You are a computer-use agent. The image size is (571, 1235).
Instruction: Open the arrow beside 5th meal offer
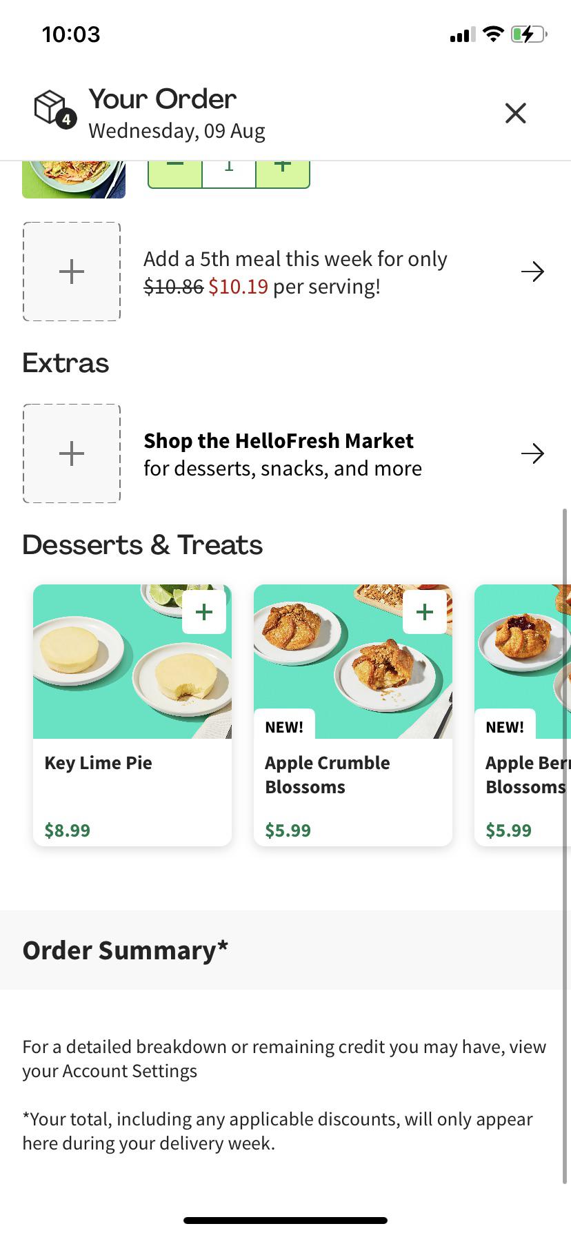[532, 272]
